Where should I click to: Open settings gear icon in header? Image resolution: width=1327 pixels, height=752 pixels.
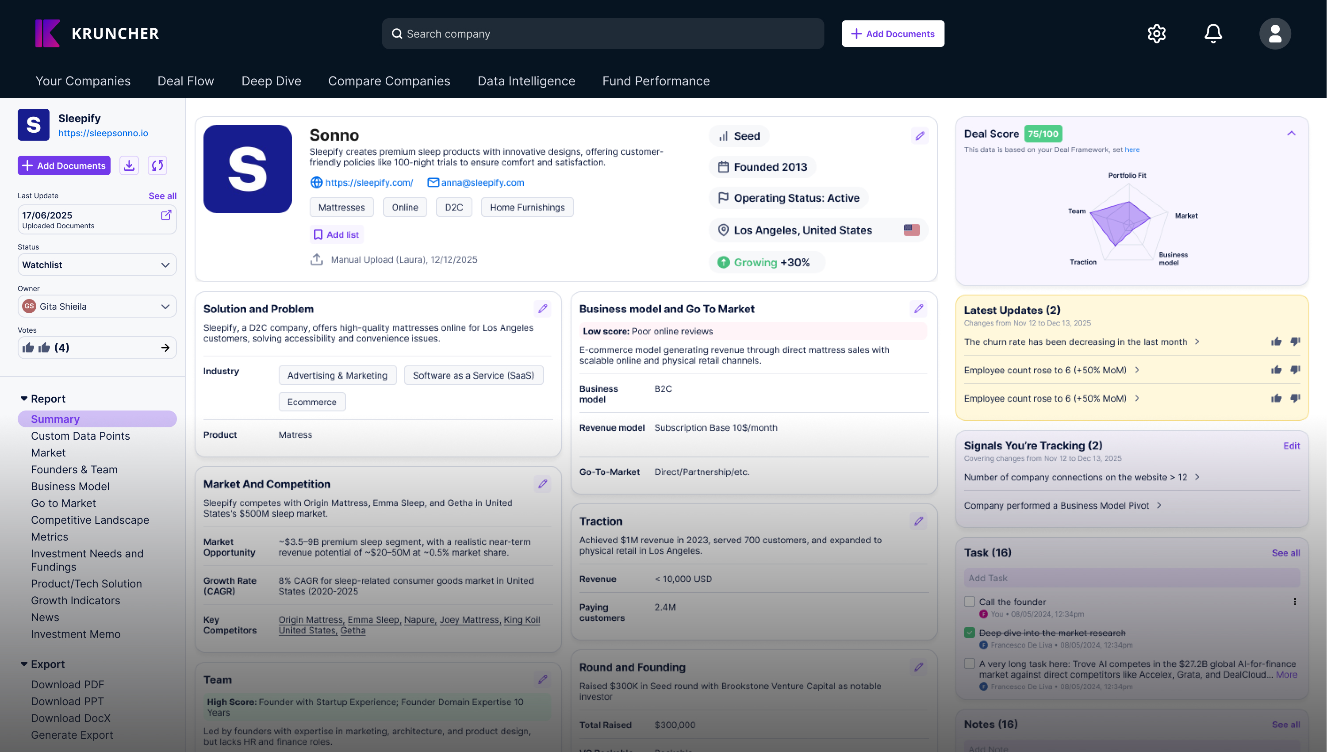tap(1157, 34)
